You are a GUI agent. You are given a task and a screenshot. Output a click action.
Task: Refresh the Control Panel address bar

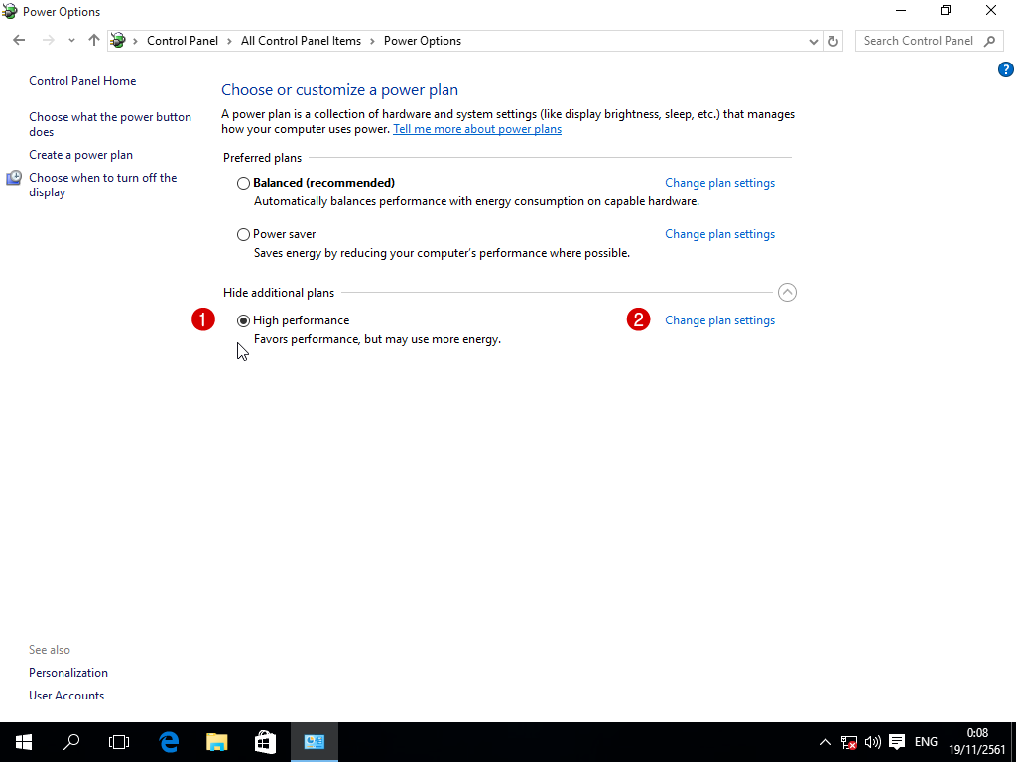point(833,41)
